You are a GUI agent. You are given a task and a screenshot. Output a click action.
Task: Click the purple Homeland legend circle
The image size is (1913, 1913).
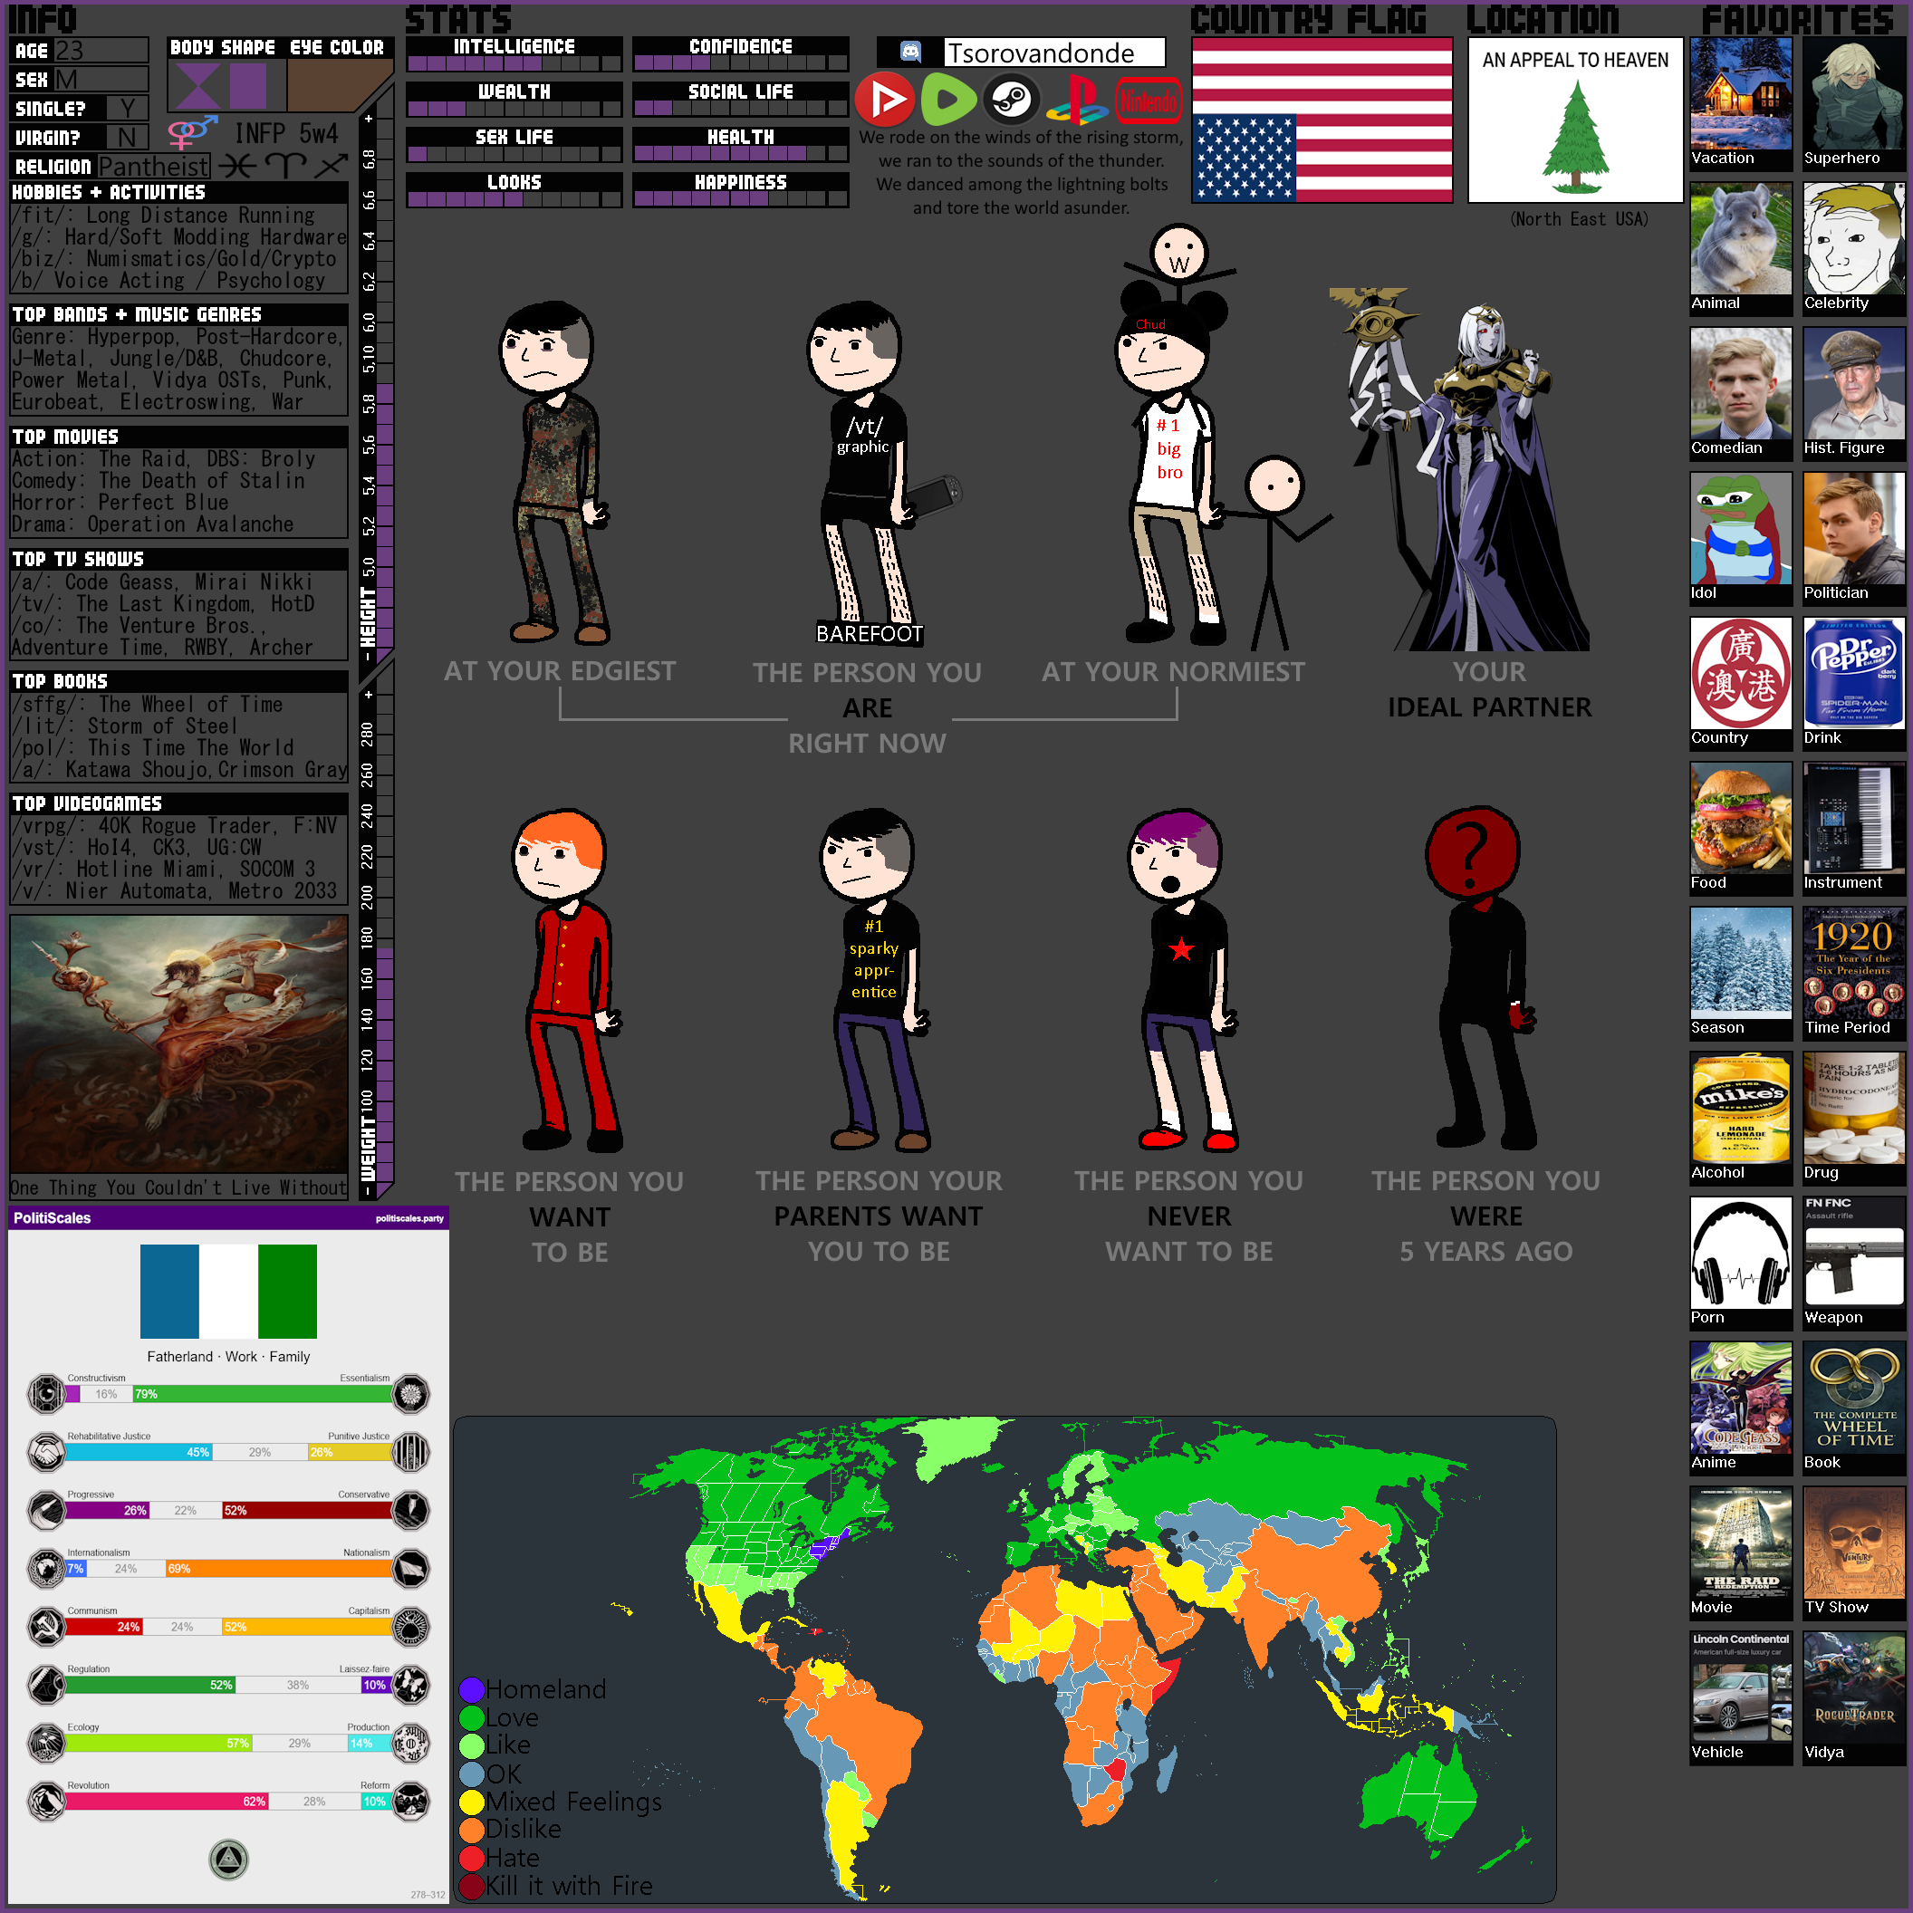coord(471,1689)
